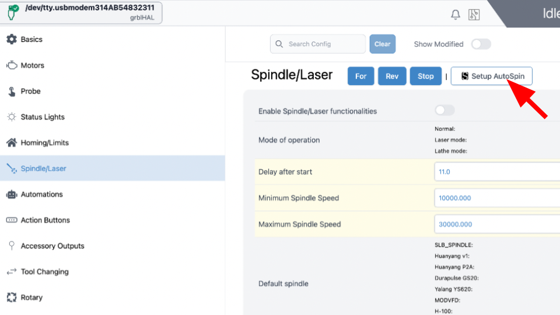Click the 'SLB_SPINDLE:' option label
The width and height of the screenshot is (560, 315).
coord(454,245)
